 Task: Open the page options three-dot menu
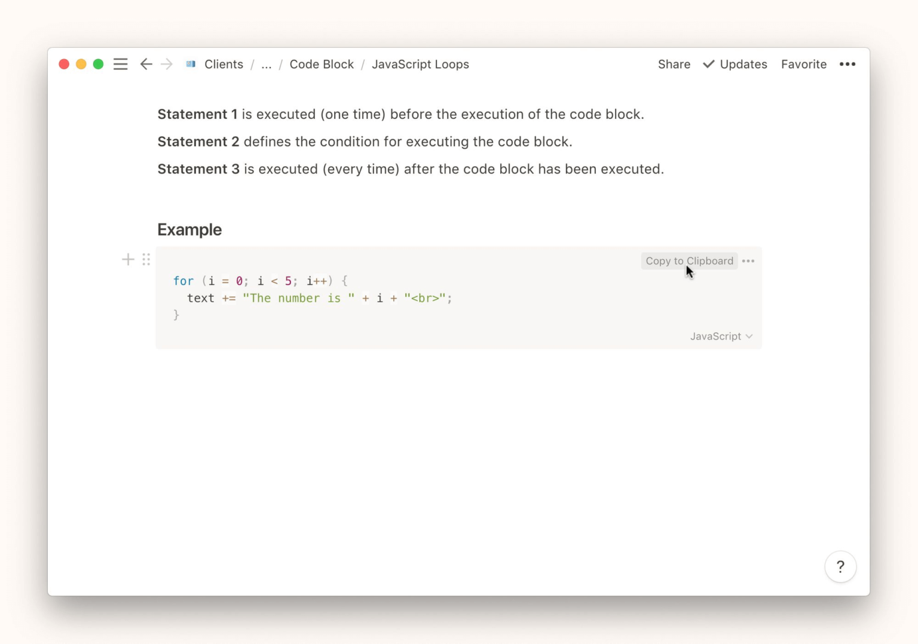[847, 64]
